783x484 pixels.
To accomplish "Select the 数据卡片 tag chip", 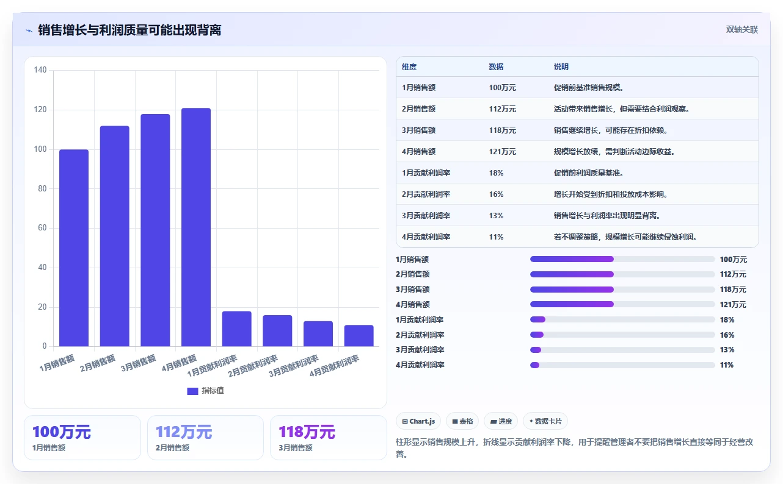I will point(545,421).
